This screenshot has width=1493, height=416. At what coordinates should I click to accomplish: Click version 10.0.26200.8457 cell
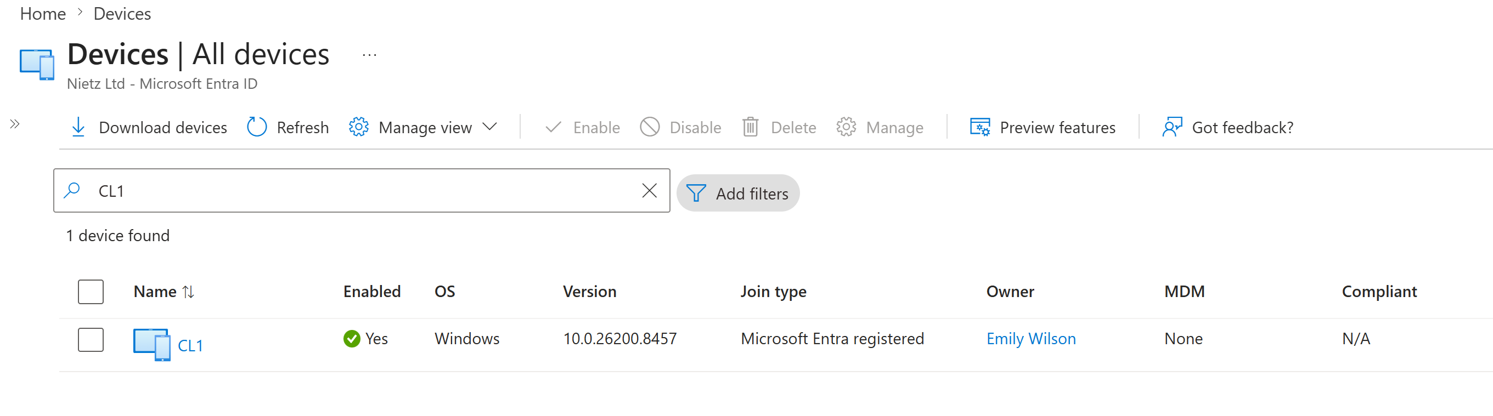pyautogui.click(x=619, y=339)
